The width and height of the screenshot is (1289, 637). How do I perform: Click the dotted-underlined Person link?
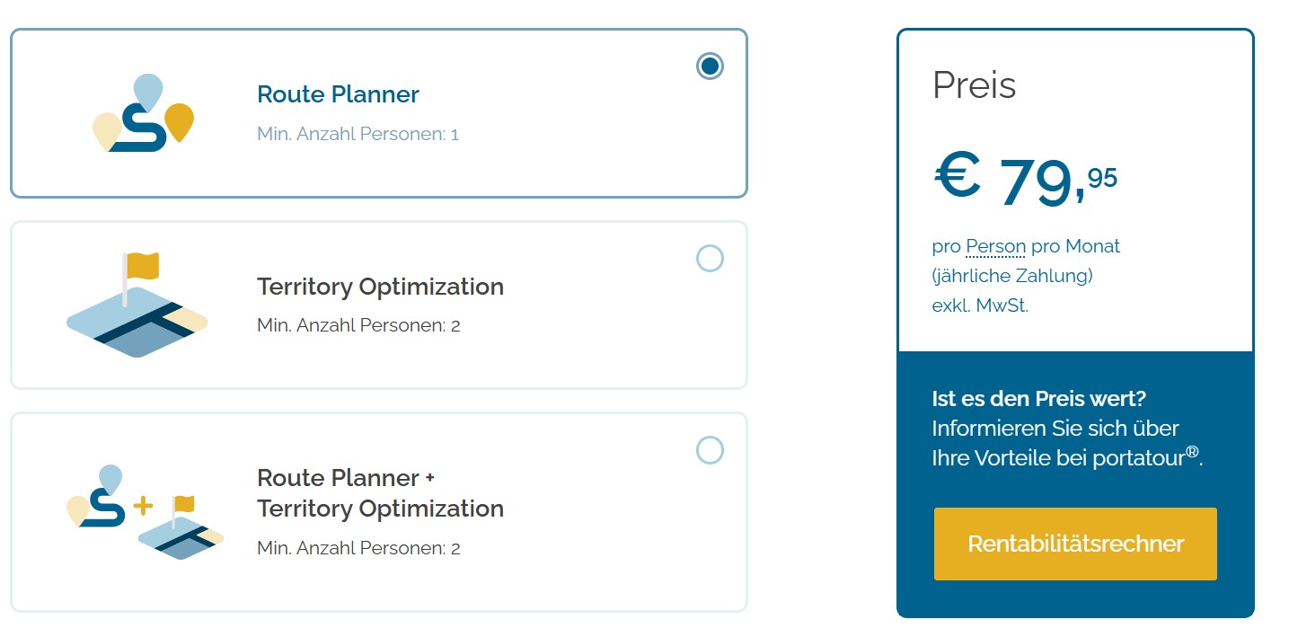tap(995, 246)
